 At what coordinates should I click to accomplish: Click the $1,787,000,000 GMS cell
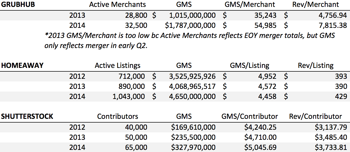pyautogui.click(x=190, y=26)
